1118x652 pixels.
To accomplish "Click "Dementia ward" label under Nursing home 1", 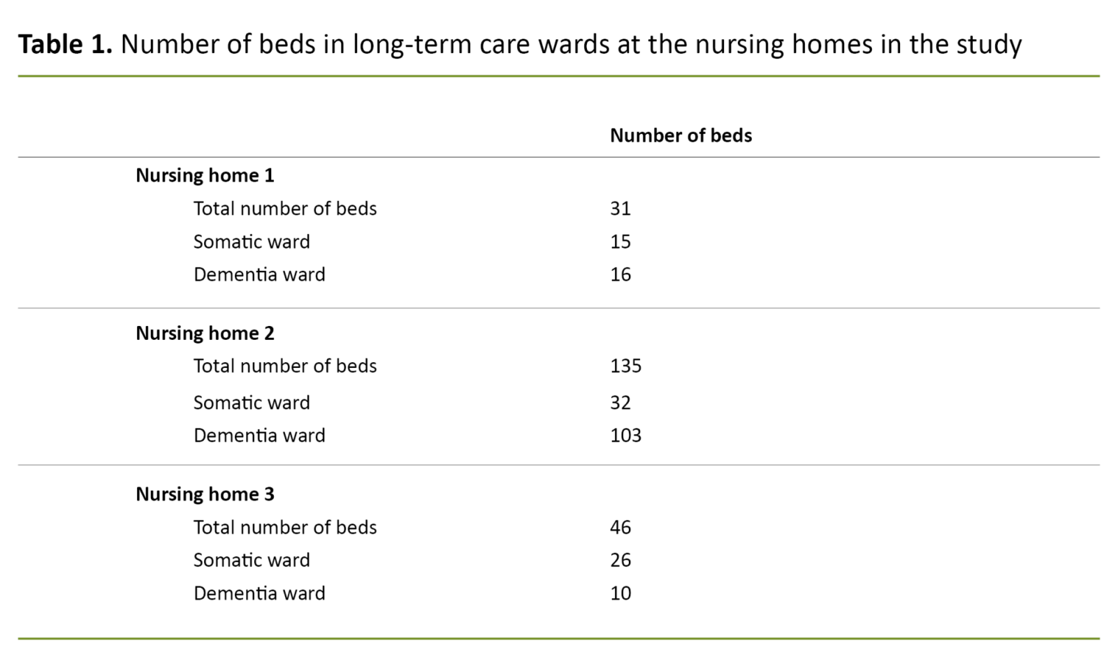I will coord(259,274).
